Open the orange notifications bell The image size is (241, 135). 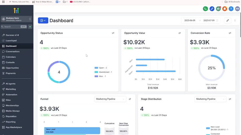tap(225, 9)
